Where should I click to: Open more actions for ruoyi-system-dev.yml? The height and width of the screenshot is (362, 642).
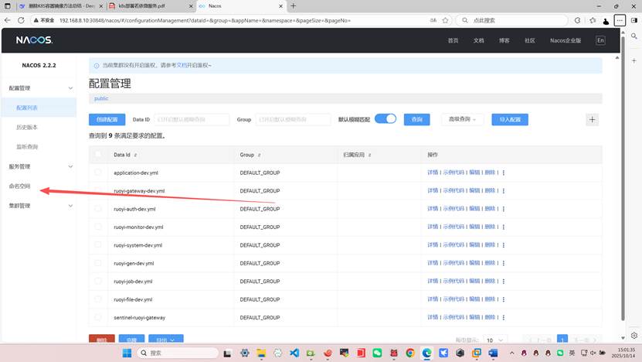504,244
